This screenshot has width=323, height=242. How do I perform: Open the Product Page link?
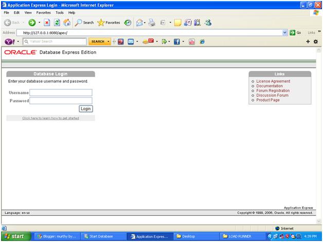point(268,100)
